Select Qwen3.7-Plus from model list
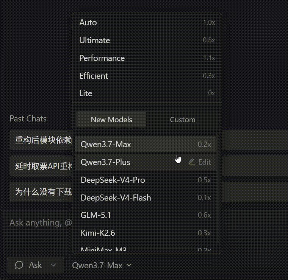 (x=146, y=162)
